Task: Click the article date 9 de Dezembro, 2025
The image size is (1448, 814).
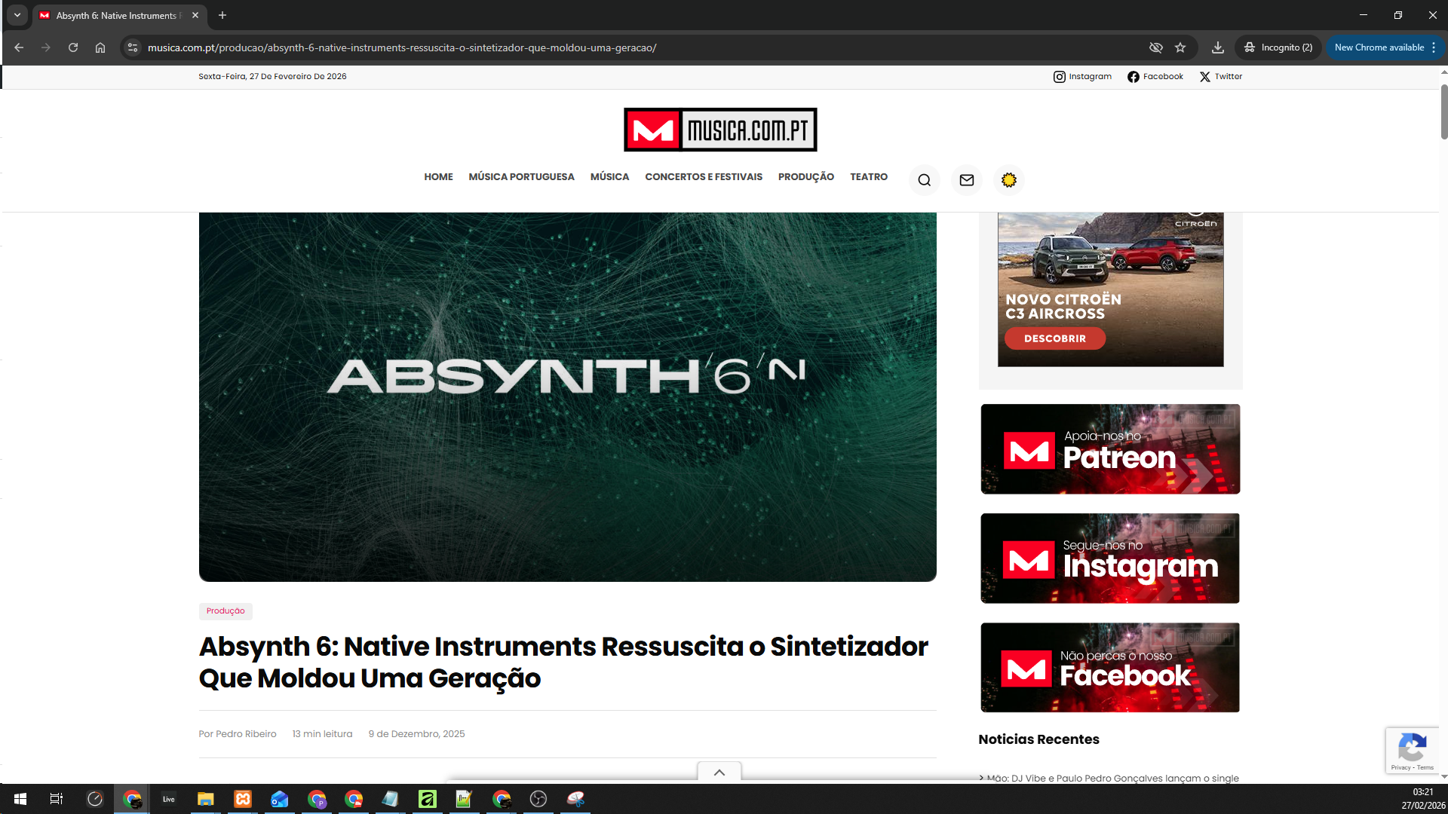Action: [x=416, y=734]
